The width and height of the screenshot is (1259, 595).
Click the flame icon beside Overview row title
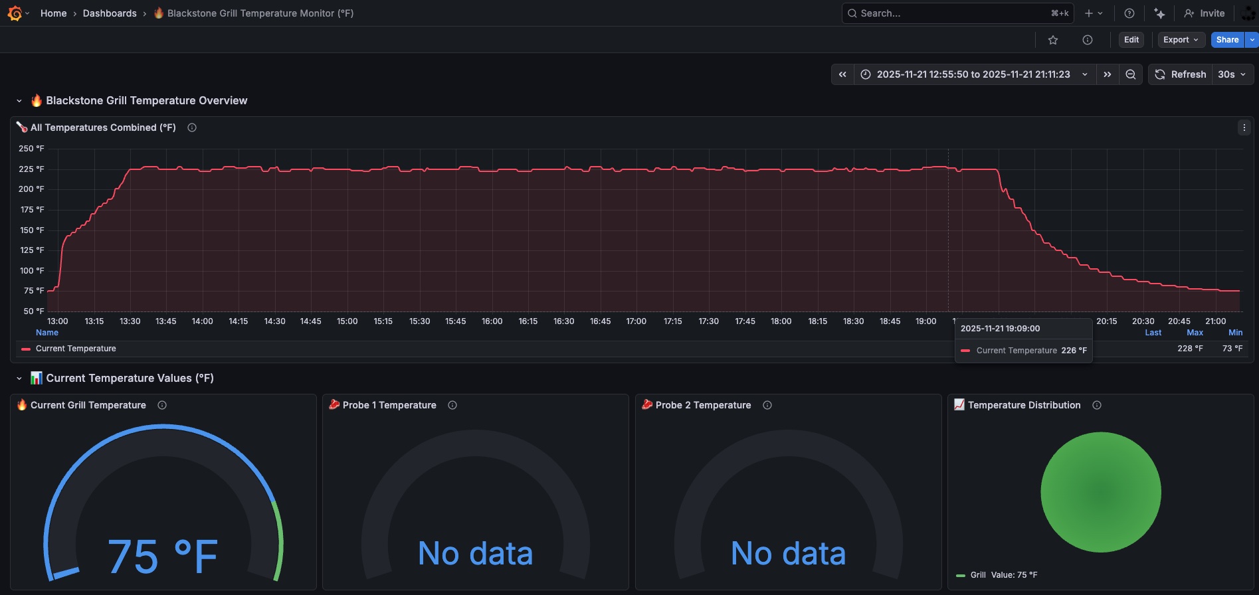pyautogui.click(x=37, y=101)
